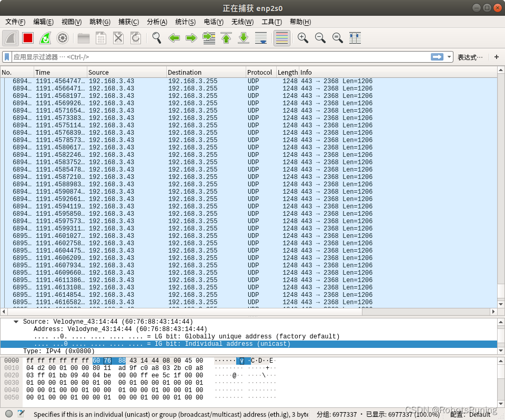Open the filter bookmarks dropdown
This screenshot has width=505, height=420.
click(6, 57)
